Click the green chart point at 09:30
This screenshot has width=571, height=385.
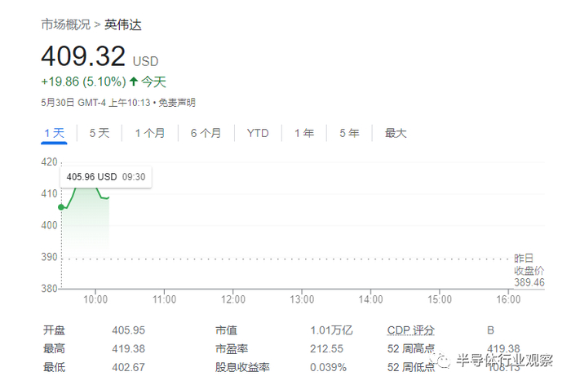tap(61, 207)
